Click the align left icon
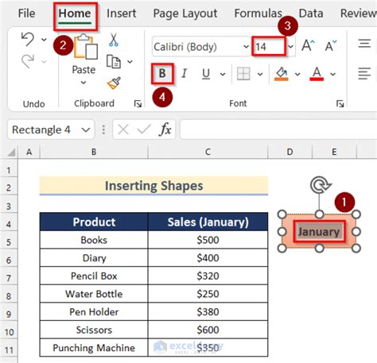Viewport: 377px width, 363px height. coord(364,74)
